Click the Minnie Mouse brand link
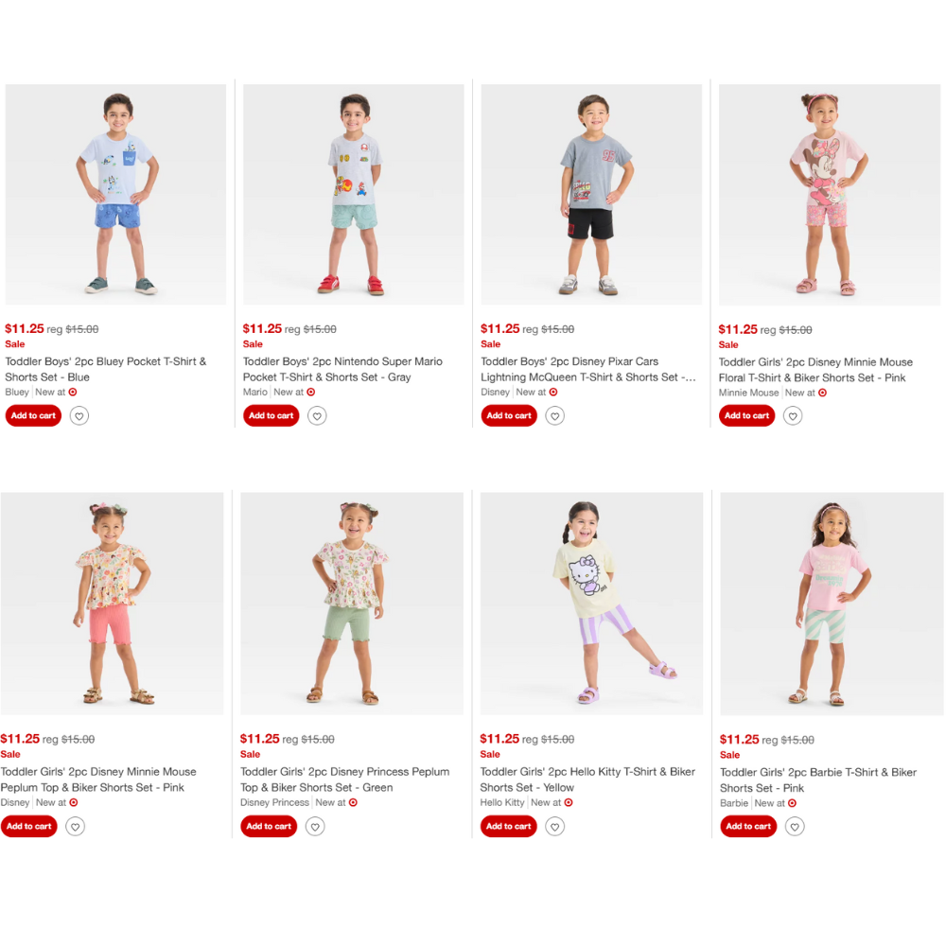This screenshot has width=946, height=946. click(748, 393)
